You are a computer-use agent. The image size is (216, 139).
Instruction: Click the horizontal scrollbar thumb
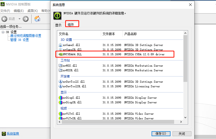pos(118,122)
